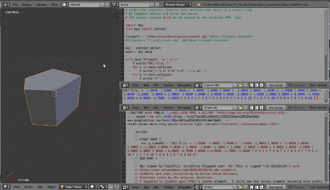Toggle word wrap in Custom OBJ editor
Viewport: 330px width, 190px height.
tap(256, 85)
